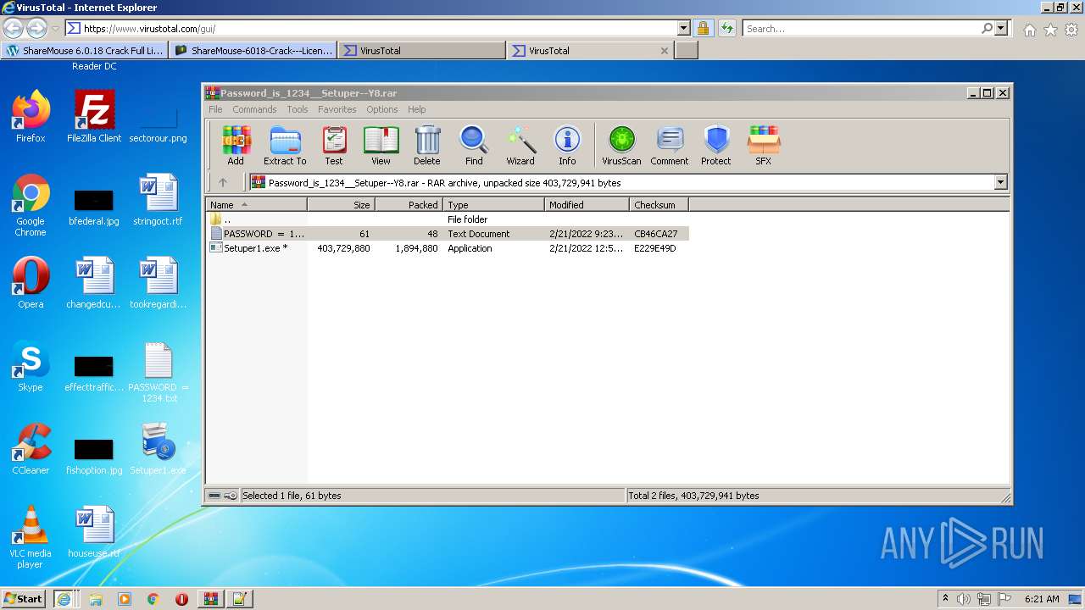Click the IE Search box
Viewport: 1085px width, 610px height.
point(860,28)
